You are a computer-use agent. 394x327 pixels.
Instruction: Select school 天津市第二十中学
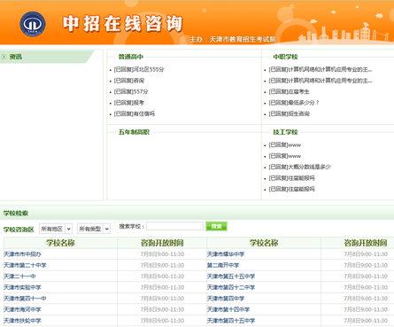coord(25,265)
